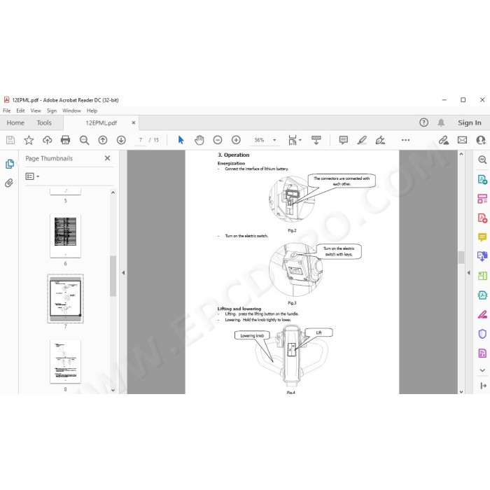Print the document
Viewport: 490px width, 490px height.
pos(65,140)
